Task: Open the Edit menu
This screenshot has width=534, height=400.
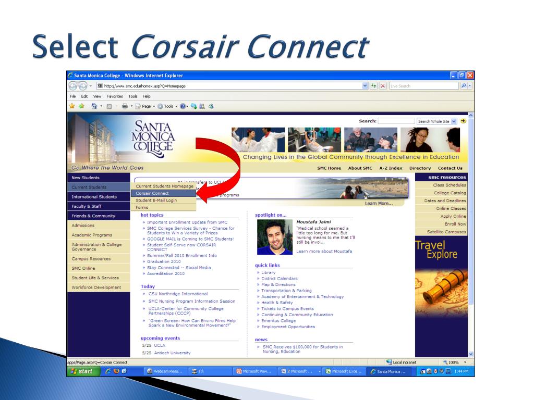Action: coord(84,96)
